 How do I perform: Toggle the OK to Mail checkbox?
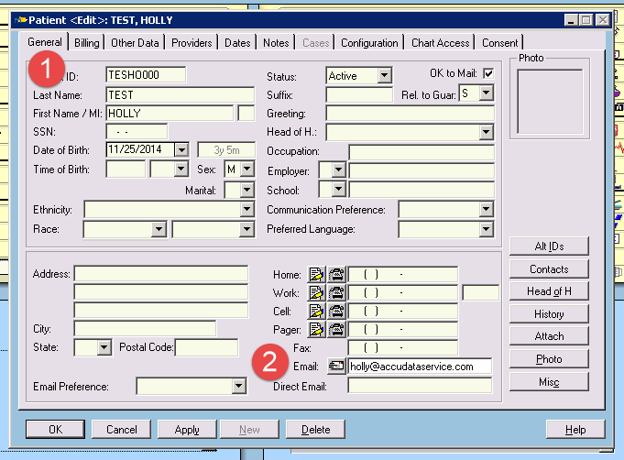click(x=488, y=73)
